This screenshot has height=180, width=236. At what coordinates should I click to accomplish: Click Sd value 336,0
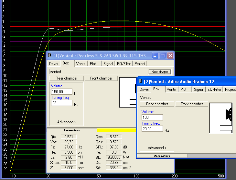114,167
